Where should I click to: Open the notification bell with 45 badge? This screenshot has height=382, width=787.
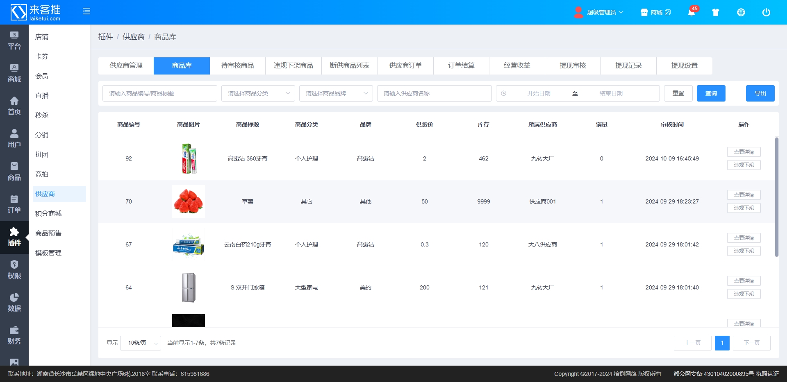point(691,12)
